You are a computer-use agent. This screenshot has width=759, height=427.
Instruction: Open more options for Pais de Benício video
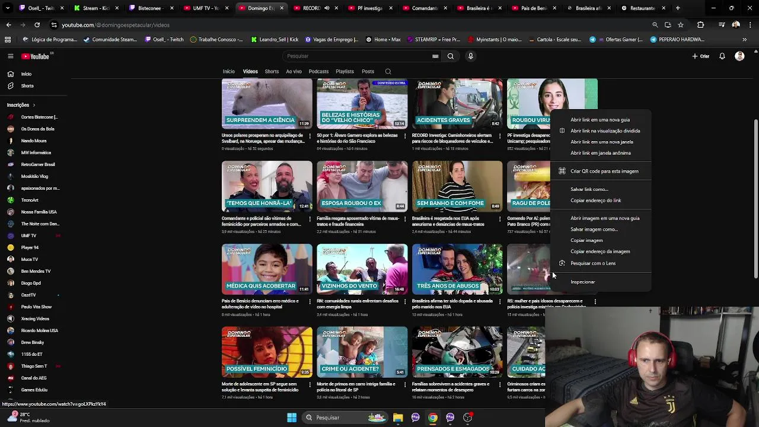(x=310, y=302)
